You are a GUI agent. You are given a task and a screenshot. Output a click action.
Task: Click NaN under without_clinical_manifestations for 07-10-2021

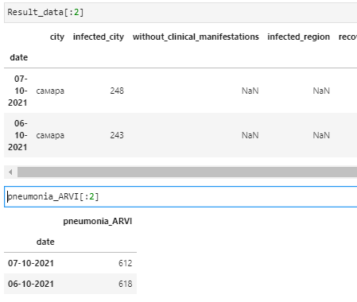[250, 91]
